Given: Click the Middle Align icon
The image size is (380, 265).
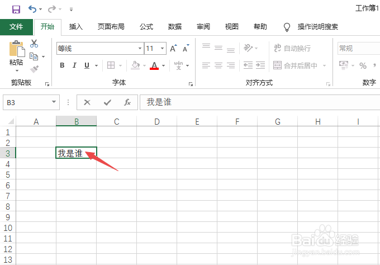Looking at the screenshot, I should point(218,48).
